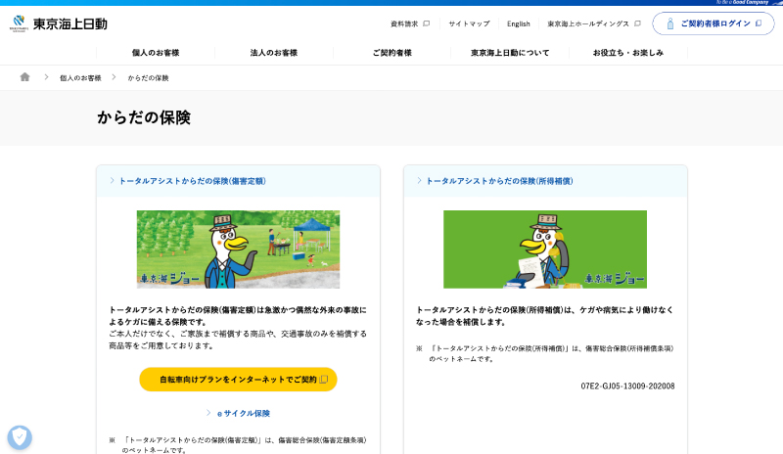
Task: Click chevron beside 傷害定額 card title
Action: (112, 180)
